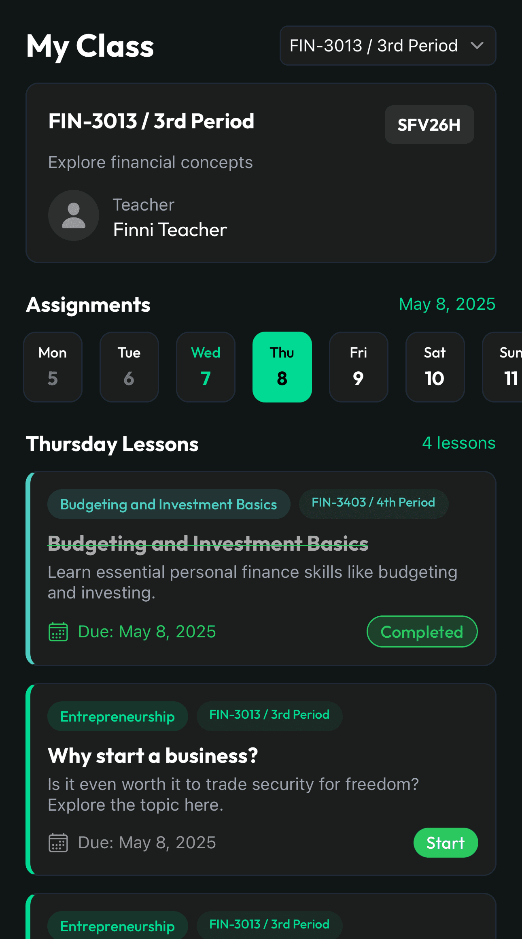Click the calendar icon next to first due date

[58, 631]
